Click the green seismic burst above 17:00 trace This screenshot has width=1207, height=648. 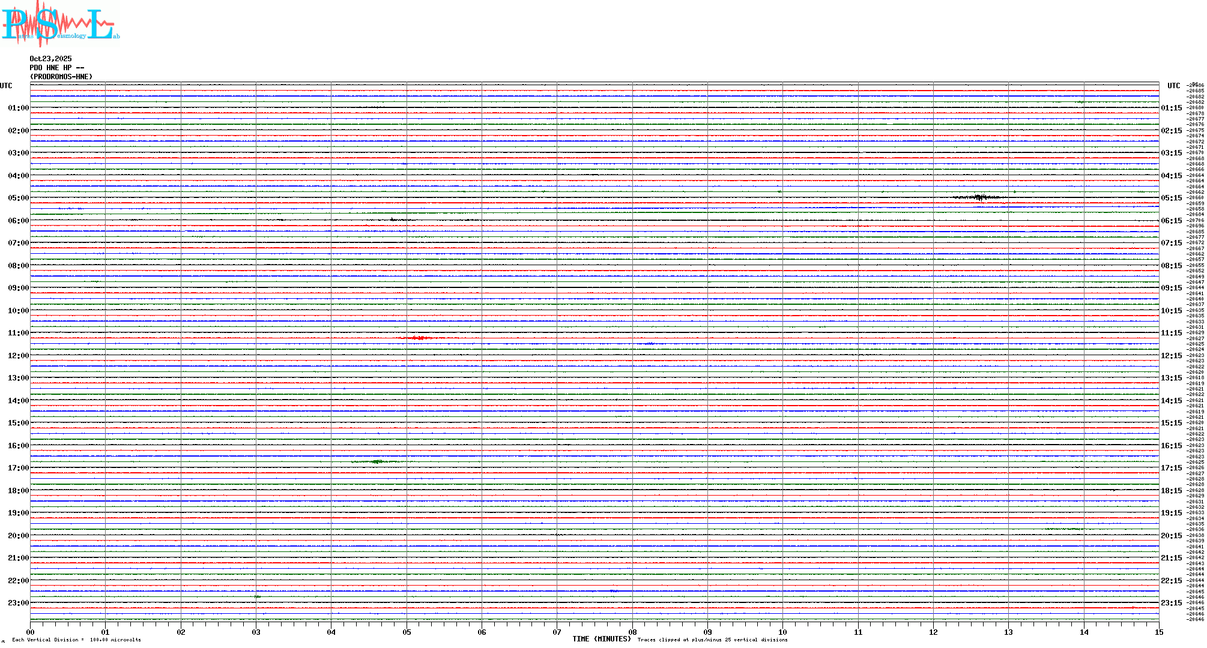[377, 461]
